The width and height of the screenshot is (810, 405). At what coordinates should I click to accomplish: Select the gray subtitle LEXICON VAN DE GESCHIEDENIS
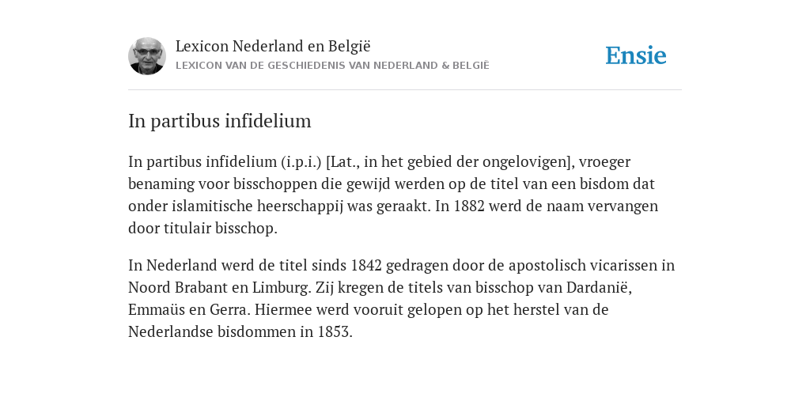coord(332,66)
